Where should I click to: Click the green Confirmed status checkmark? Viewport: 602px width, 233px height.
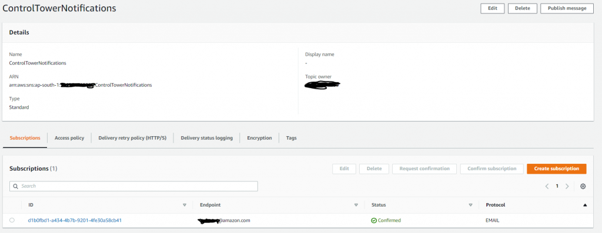pos(373,220)
